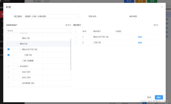The width and height of the screenshot is (171, 104).
Task: Click the 合众门店2 tree row text
Action: 26,77
